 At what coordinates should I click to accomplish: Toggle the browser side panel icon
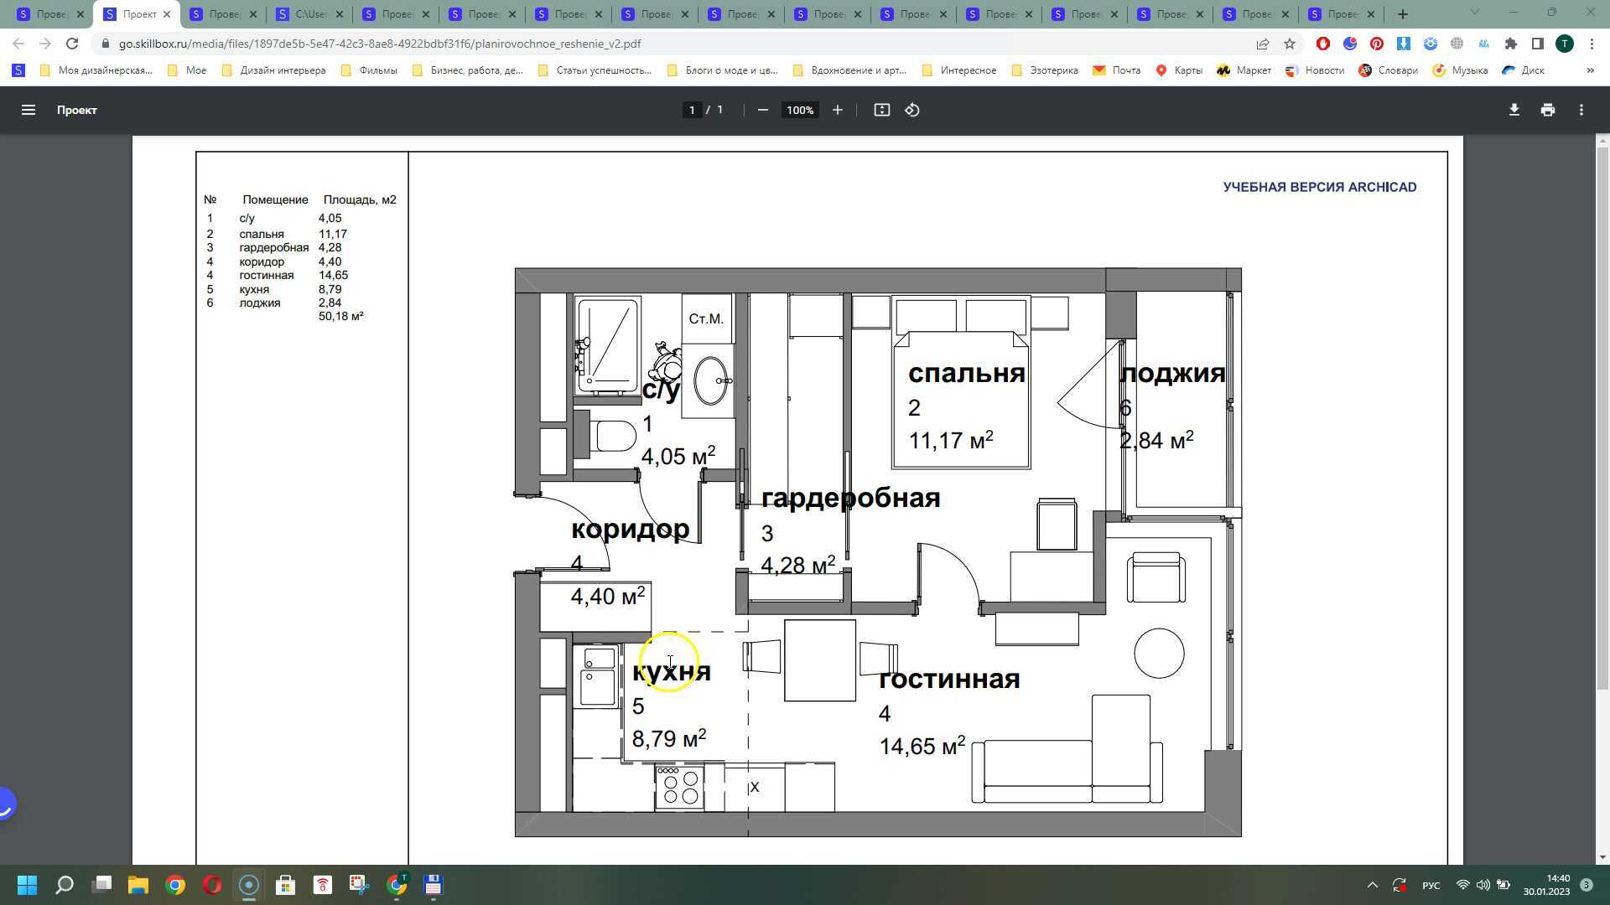[1537, 44]
